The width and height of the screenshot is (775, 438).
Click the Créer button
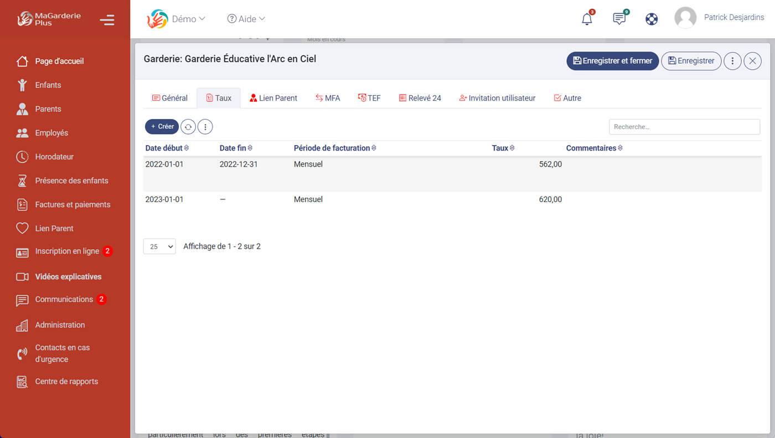pos(162,127)
